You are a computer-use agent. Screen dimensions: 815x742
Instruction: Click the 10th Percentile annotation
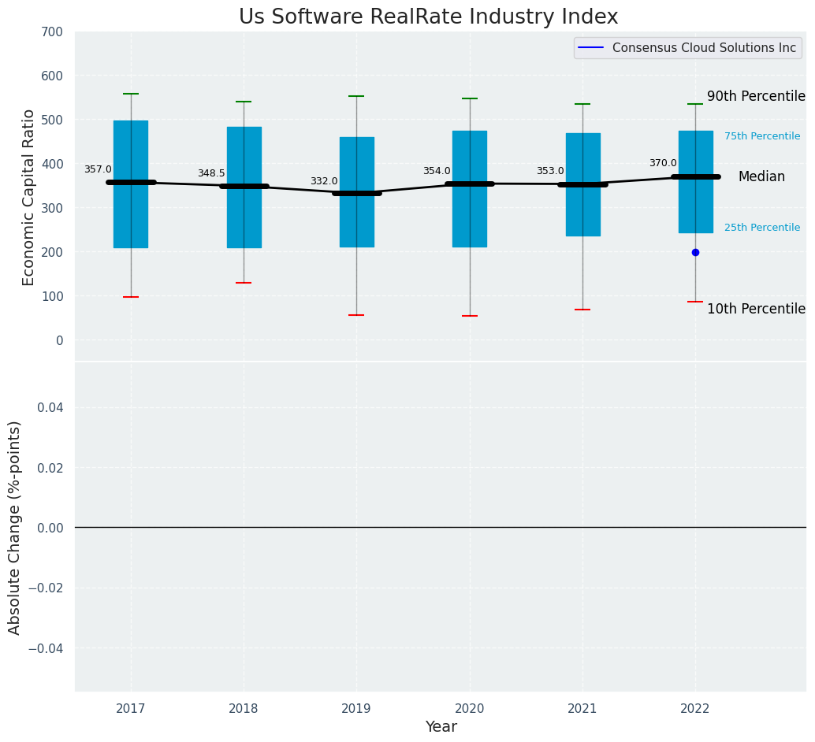755,309
